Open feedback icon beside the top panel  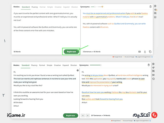(x=155, y=13)
